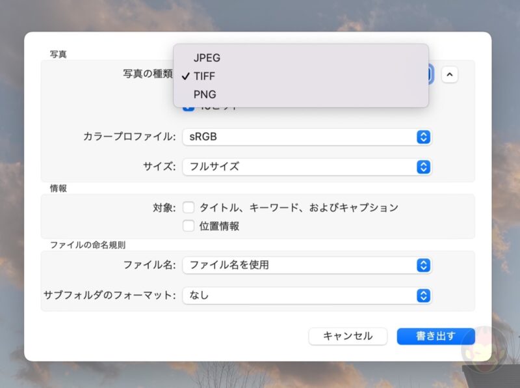Choose PNG from the photo type menu
The image size is (520, 388).
(x=206, y=94)
